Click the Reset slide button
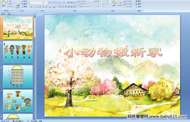Viewport: 190px width, 122px height. click(25, 4)
